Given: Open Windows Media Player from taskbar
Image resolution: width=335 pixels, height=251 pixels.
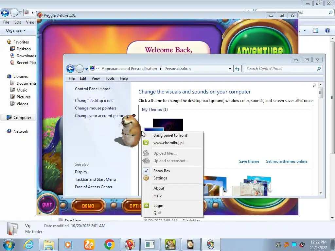Looking at the screenshot, I should tap(68, 244).
